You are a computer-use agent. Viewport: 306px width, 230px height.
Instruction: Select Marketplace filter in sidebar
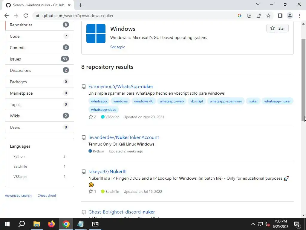(x=39, y=93)
